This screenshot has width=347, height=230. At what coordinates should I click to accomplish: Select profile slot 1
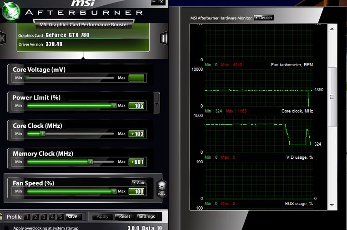tap(27, 217)
